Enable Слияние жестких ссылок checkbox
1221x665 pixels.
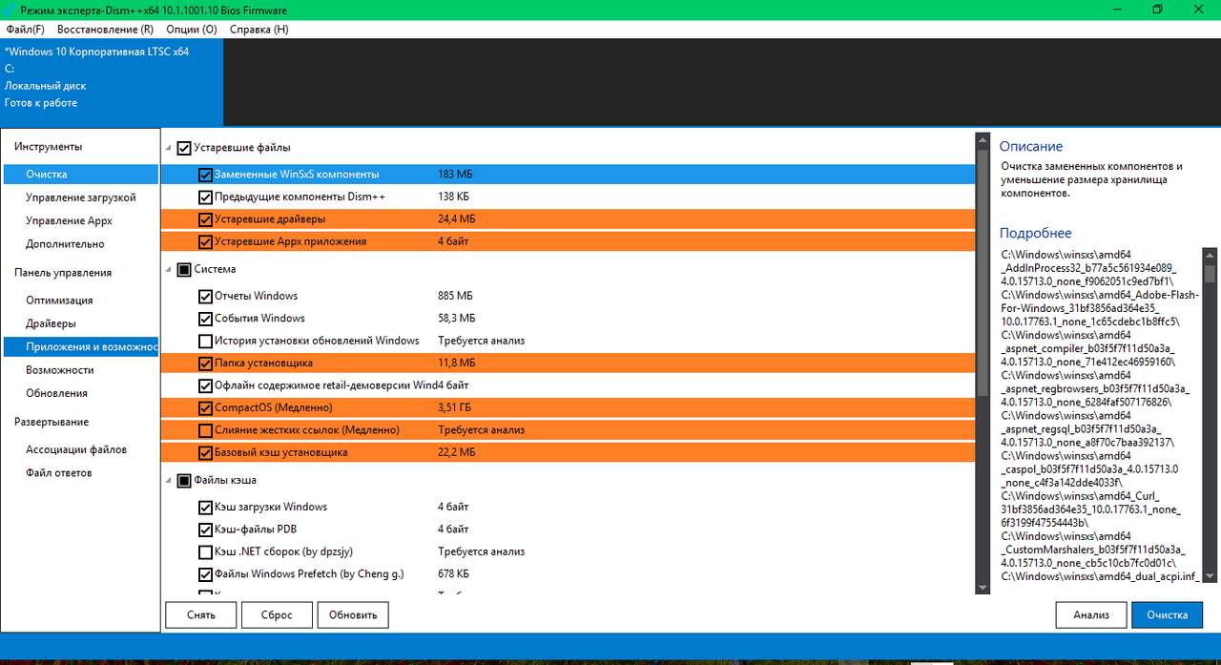[x=205, y=430]
